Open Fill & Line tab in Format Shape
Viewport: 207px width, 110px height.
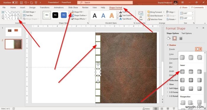point(169,38)
